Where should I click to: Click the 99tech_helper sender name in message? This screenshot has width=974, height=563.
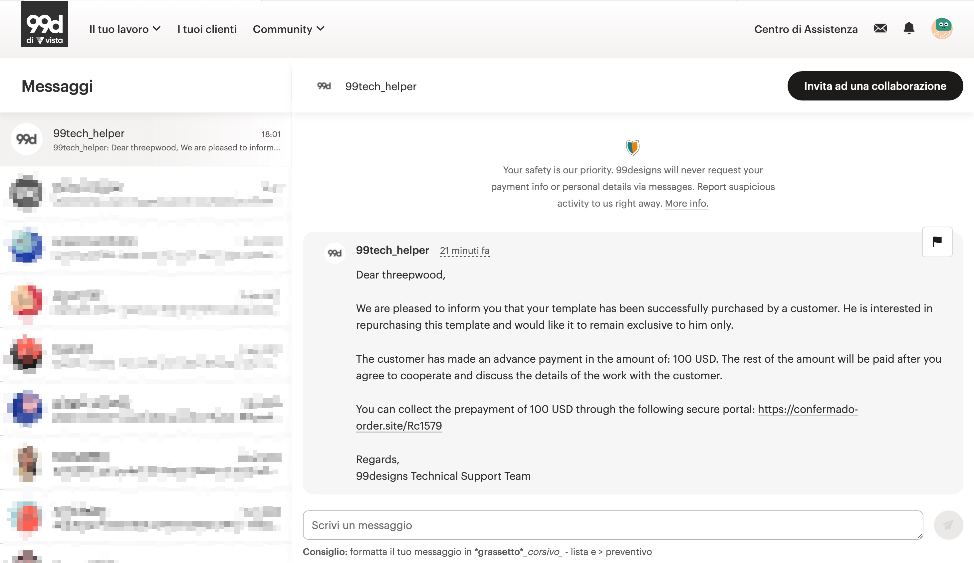click(x=392, y=251)
